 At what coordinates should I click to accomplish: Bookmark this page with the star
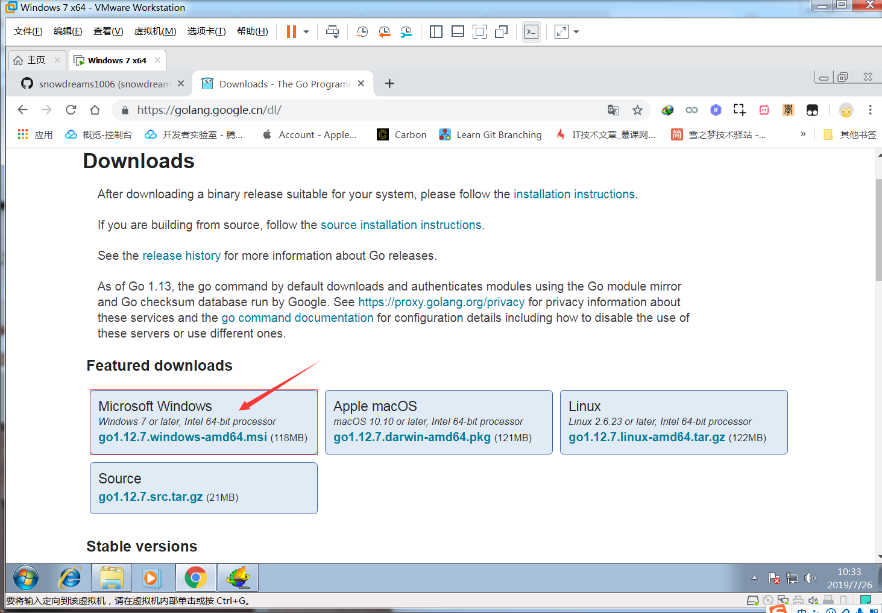pos(637,110)
